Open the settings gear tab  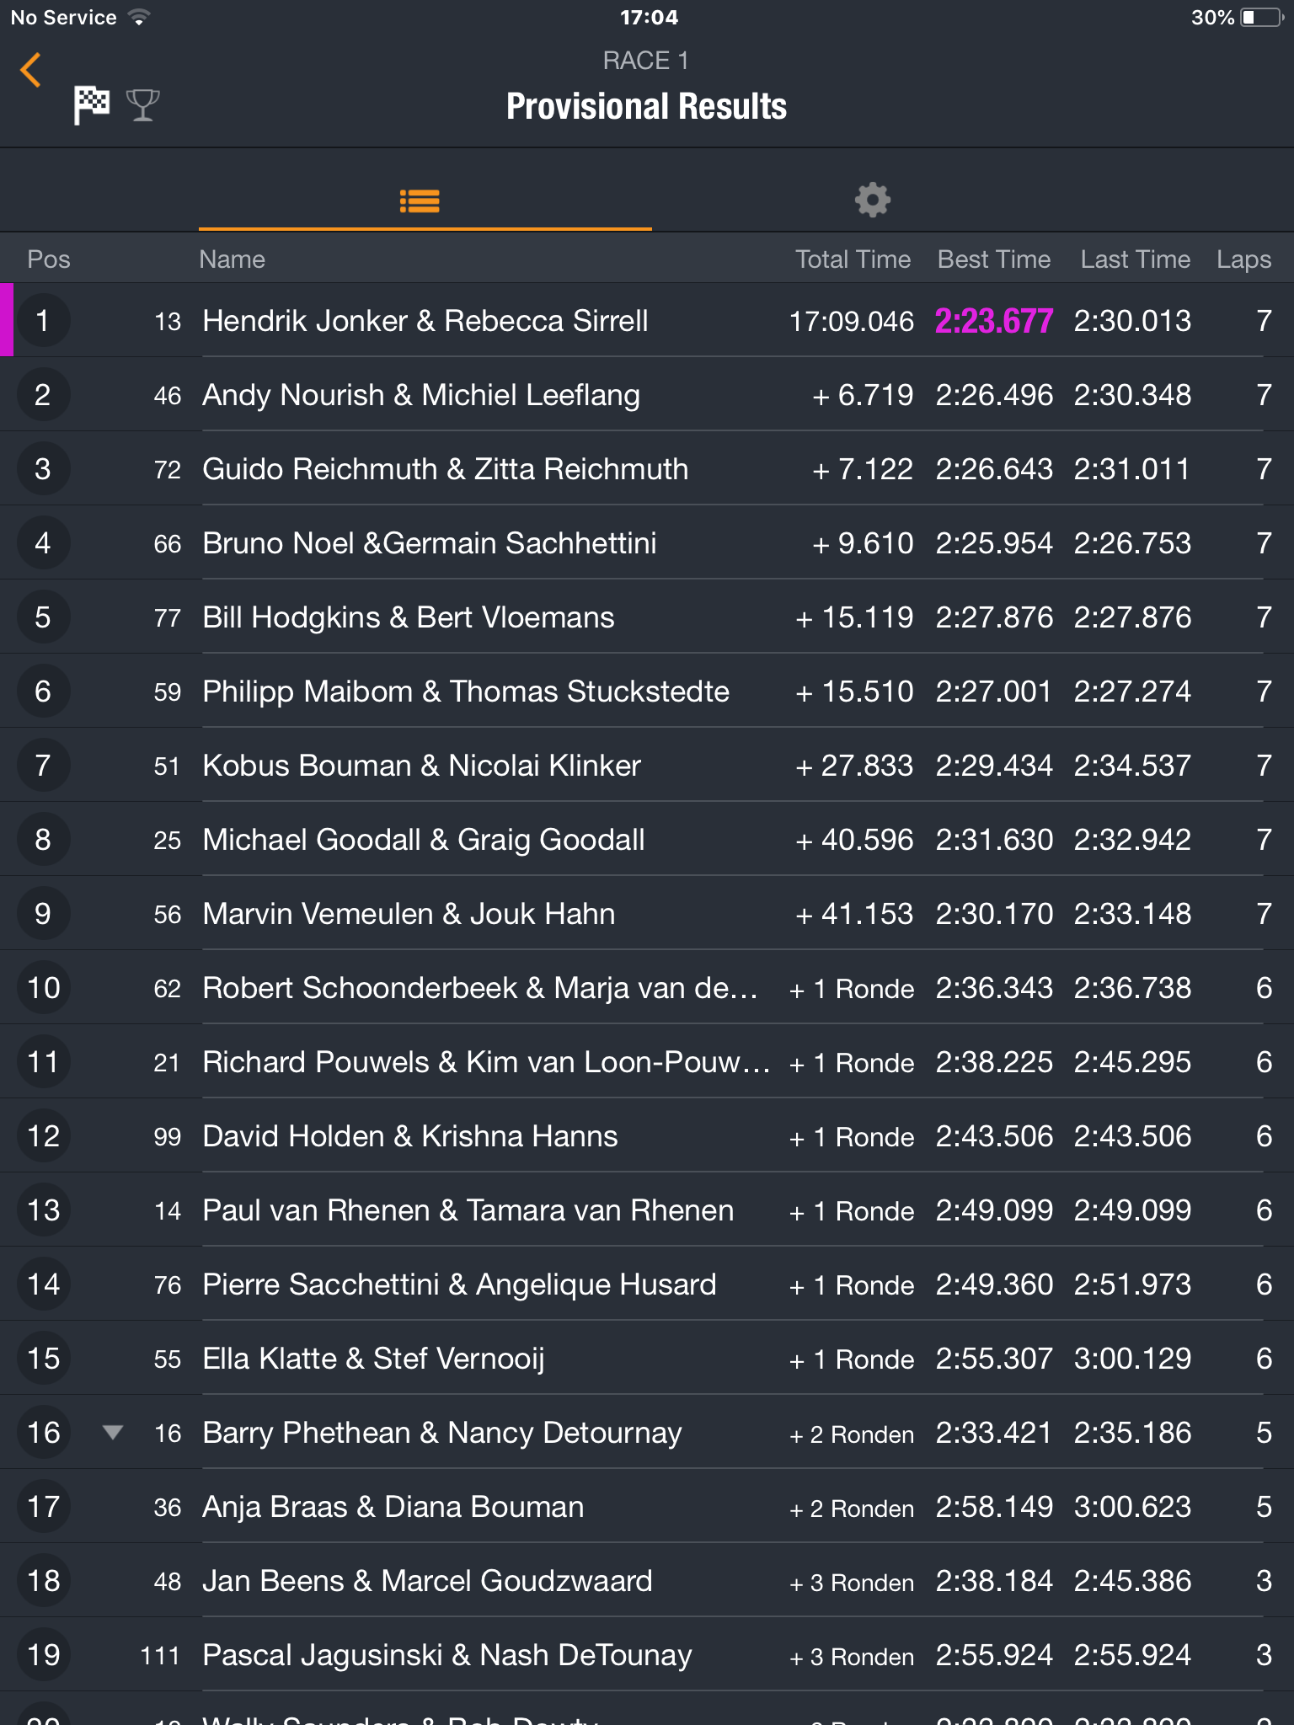873,200
